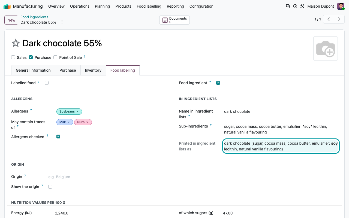349x218 pixels.
Task: Open the Reporting menu
Action: click(175, 6)
